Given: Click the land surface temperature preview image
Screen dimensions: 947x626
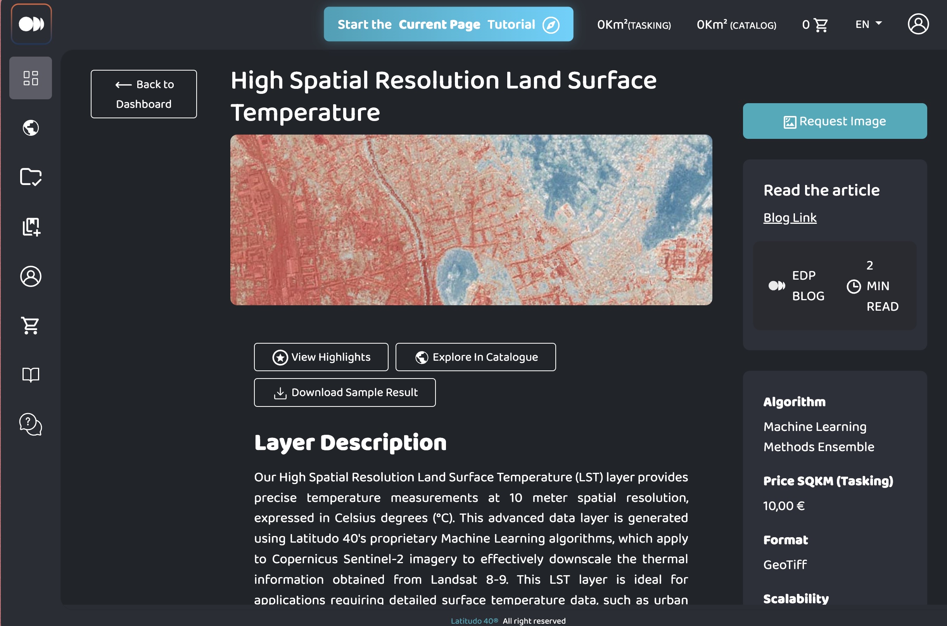Looking at the screenshot, I should coord(471,220).
